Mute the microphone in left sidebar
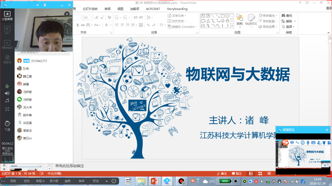 click(x=7, y=86)
